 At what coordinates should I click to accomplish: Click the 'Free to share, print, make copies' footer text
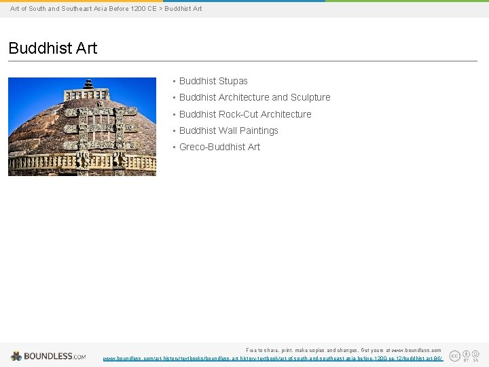pos(344,350)
